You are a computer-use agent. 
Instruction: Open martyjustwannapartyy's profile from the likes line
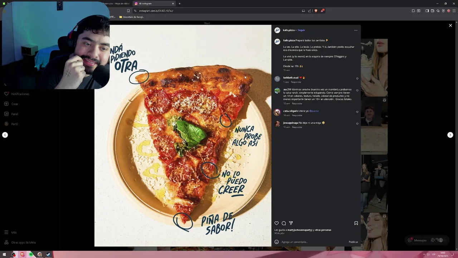click(300, 230)
